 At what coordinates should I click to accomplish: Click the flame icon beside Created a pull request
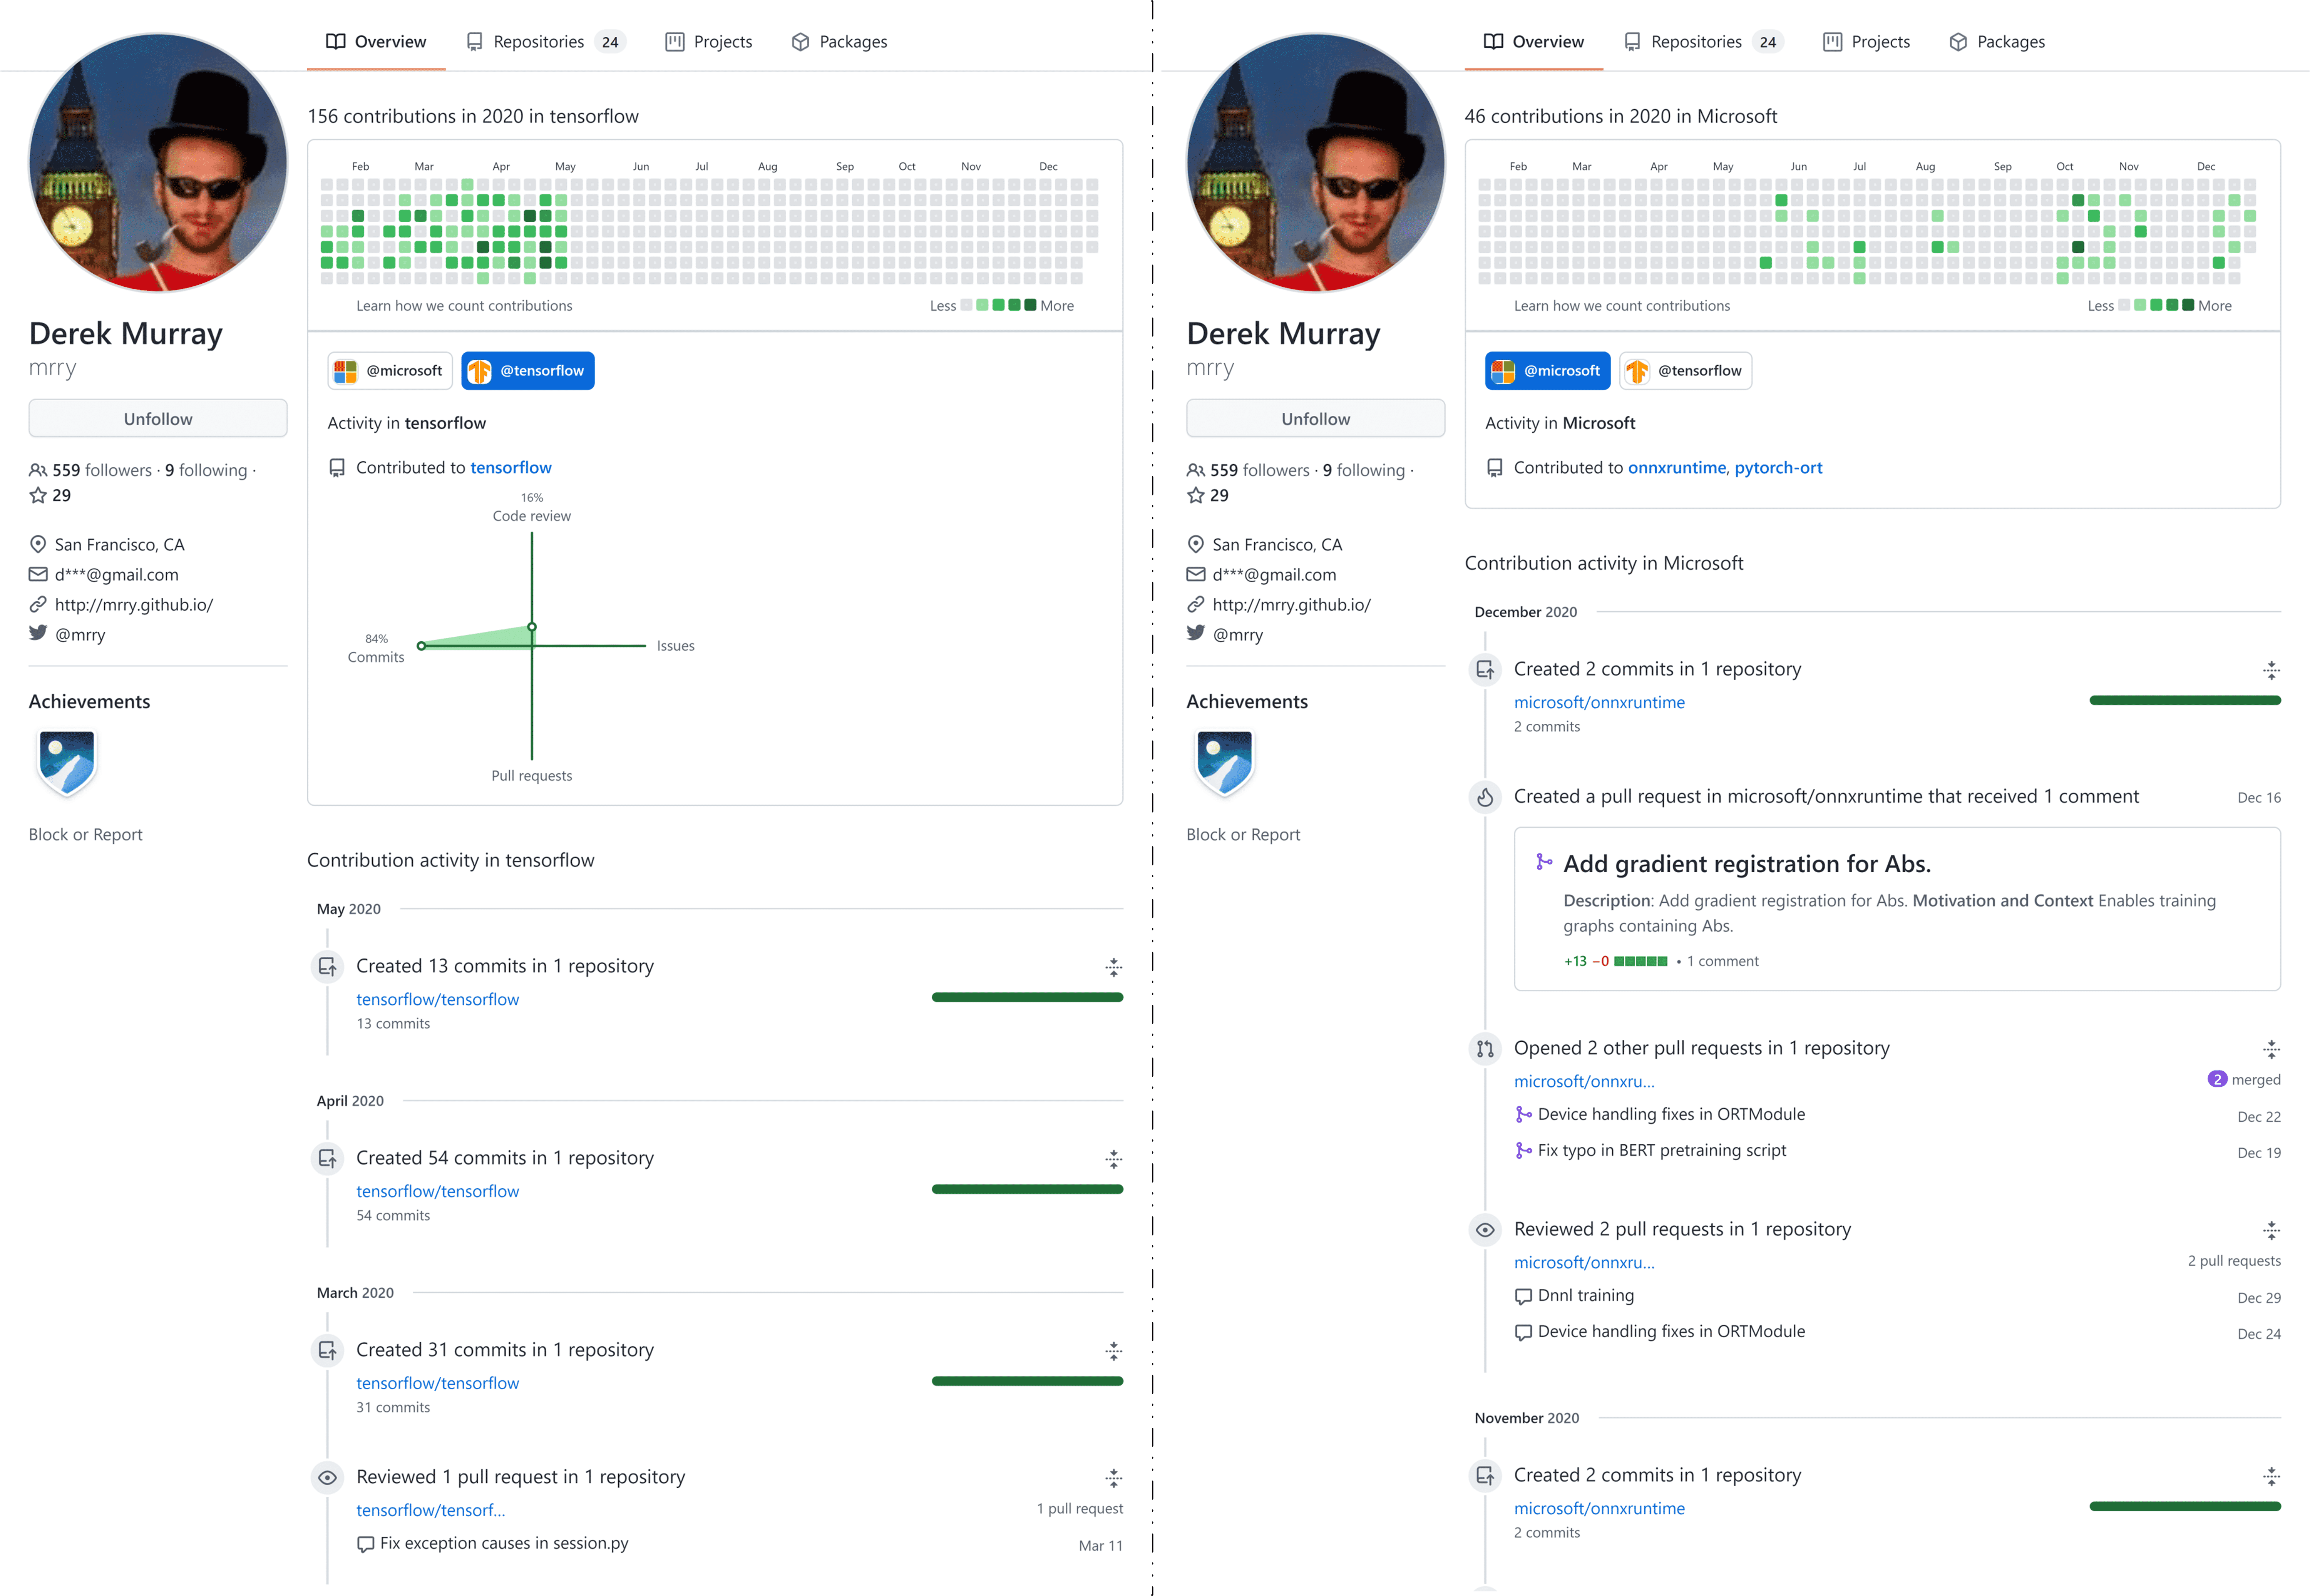1485,797
